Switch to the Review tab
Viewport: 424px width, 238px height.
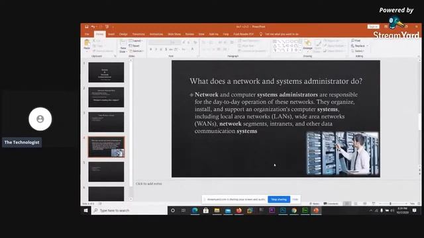click(189, 34)
